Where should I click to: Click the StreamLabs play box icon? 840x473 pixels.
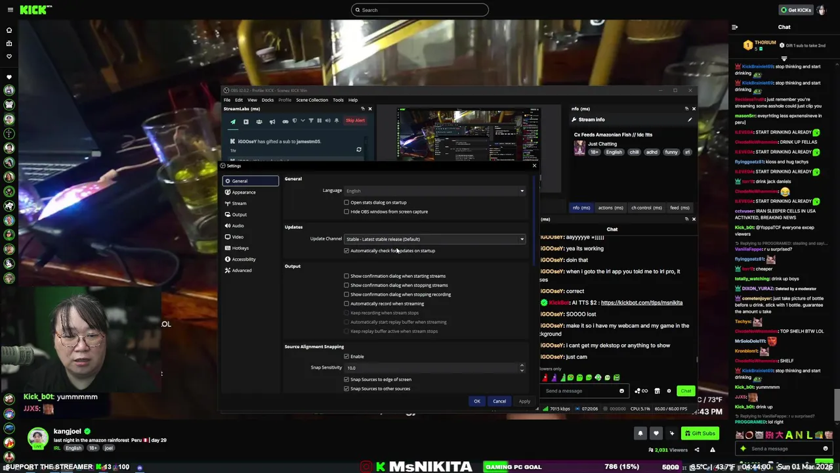click(246, 121)
